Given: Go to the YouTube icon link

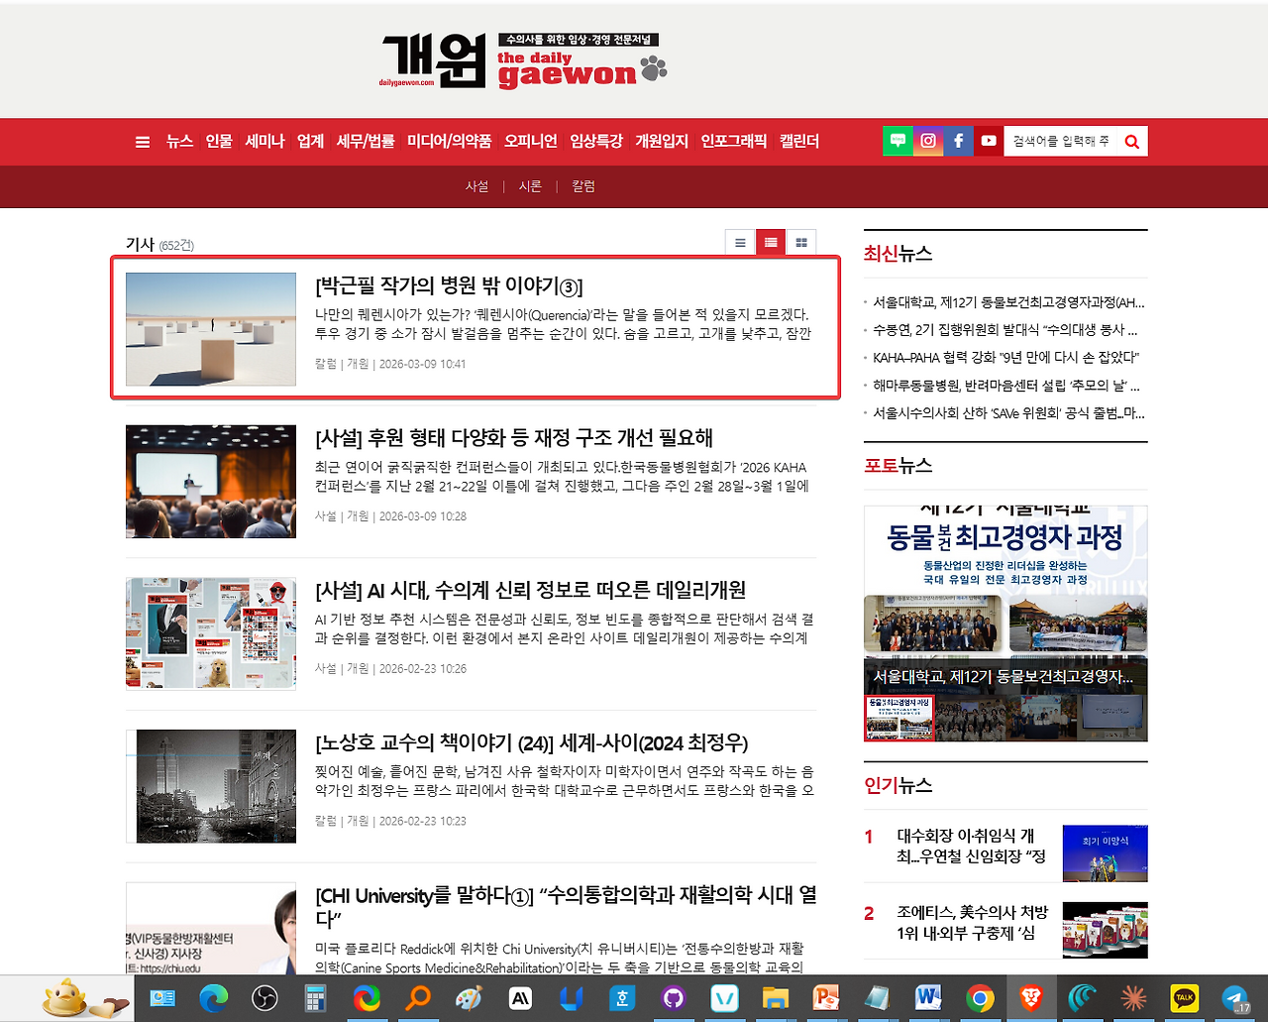Looking at the screenshot, I should coord(989,141).
